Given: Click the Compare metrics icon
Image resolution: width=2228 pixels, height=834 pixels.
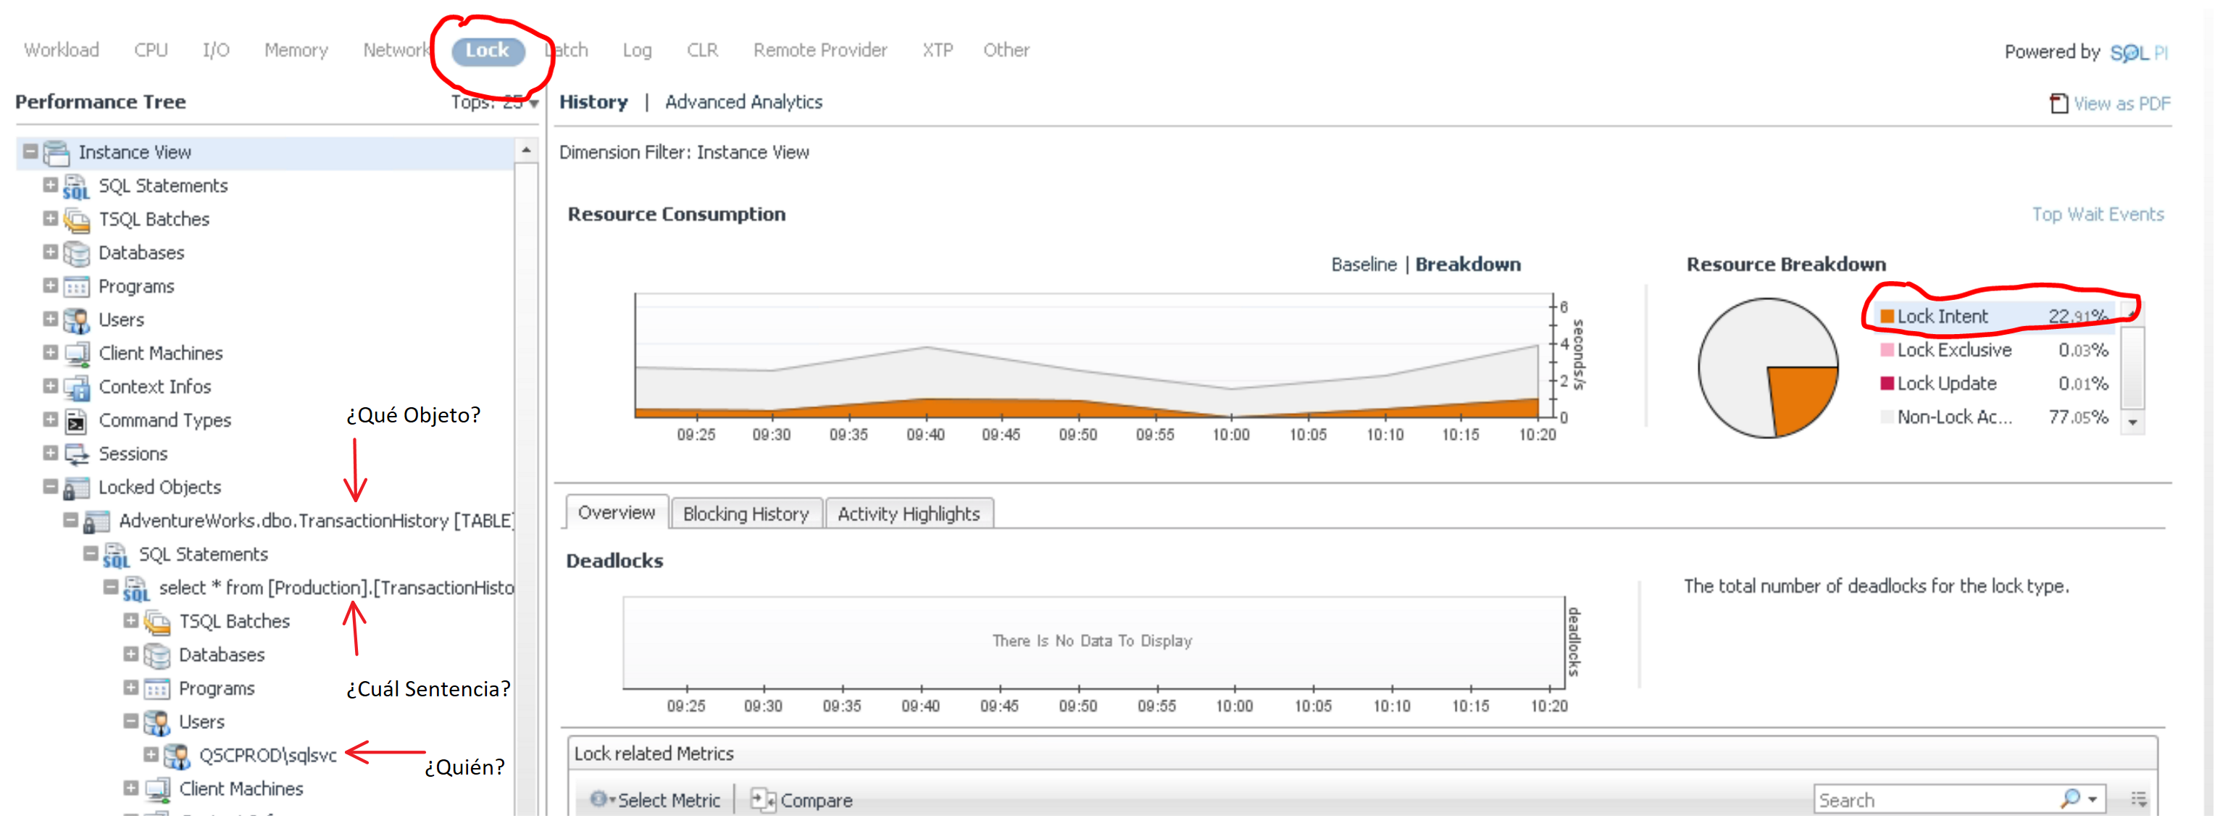Looking at the screenshot, I should 762,800.
